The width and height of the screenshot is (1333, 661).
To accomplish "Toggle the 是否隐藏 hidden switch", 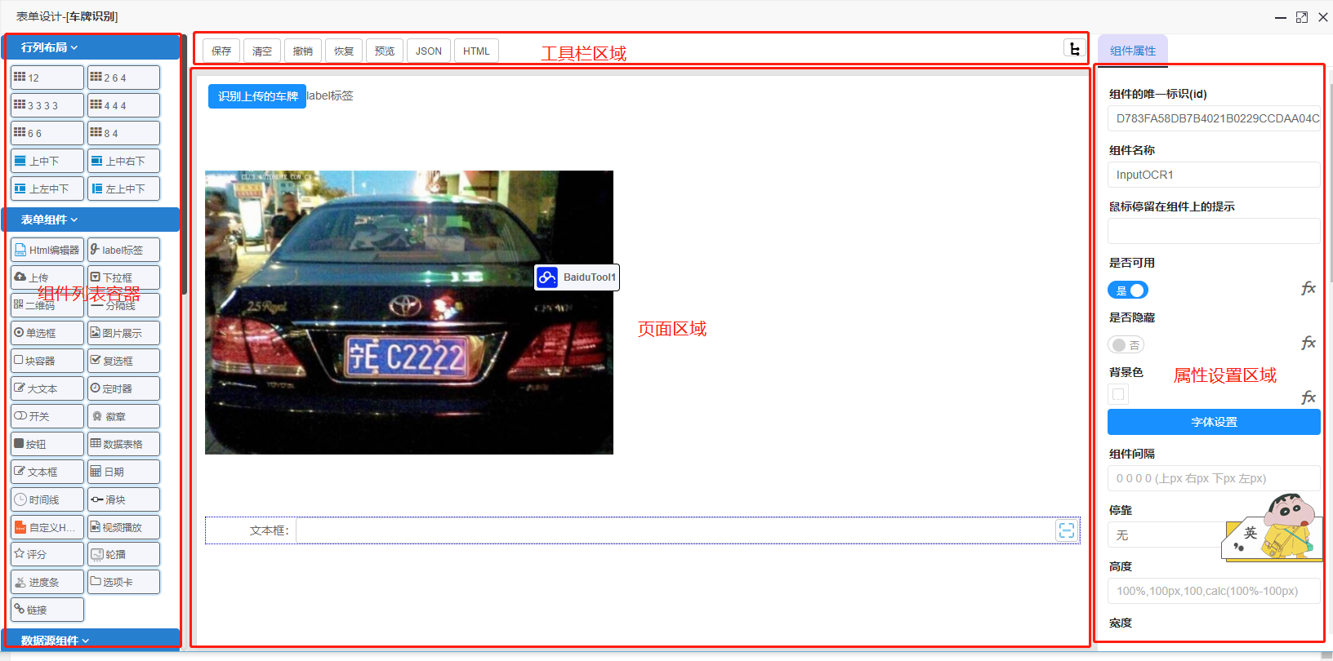I will (x=1126, y=345).
